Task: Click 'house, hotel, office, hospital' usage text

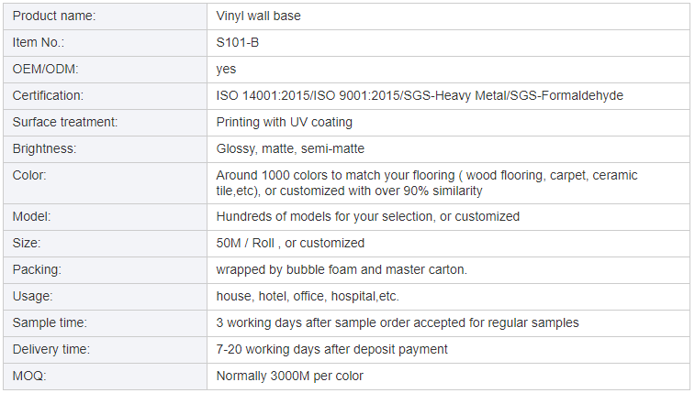Action: pyautogui.click(x=308, y=297)
